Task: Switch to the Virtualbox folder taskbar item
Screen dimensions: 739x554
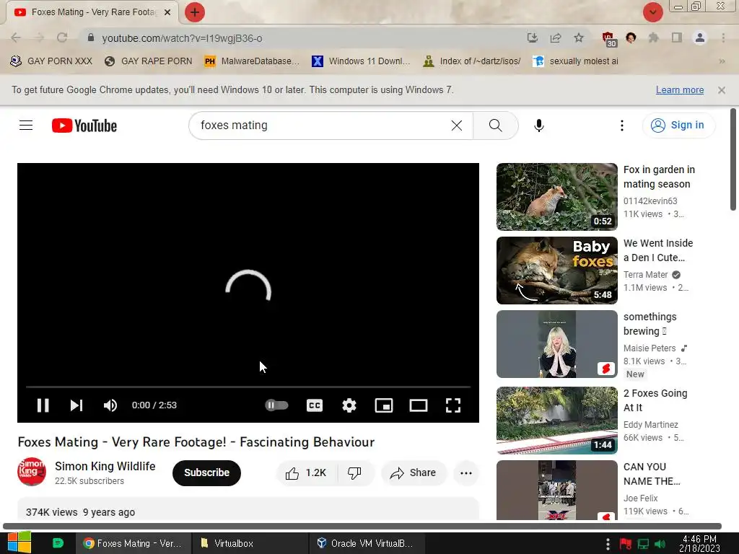Action: (x=250, y=543)
